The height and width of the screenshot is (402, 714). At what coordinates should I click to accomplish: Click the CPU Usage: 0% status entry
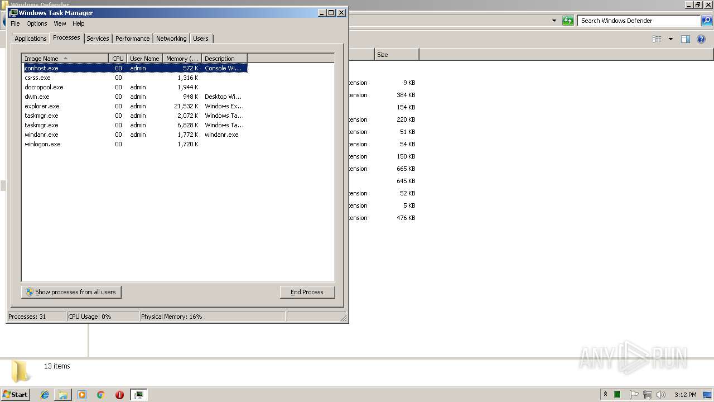point(103,317)
